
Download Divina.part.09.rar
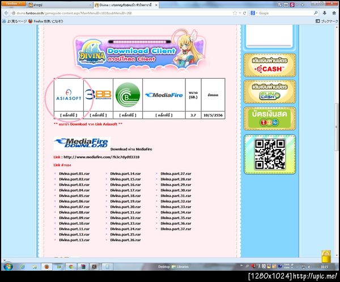pyautogui.click(x=74, y=218)
